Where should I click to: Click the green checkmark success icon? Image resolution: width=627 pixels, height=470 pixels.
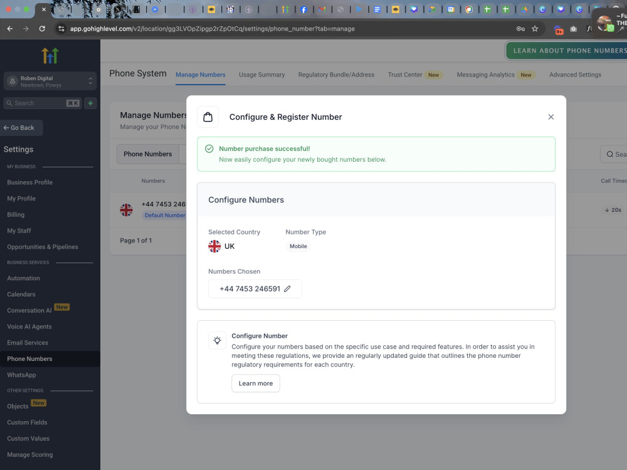click(209, 149)
